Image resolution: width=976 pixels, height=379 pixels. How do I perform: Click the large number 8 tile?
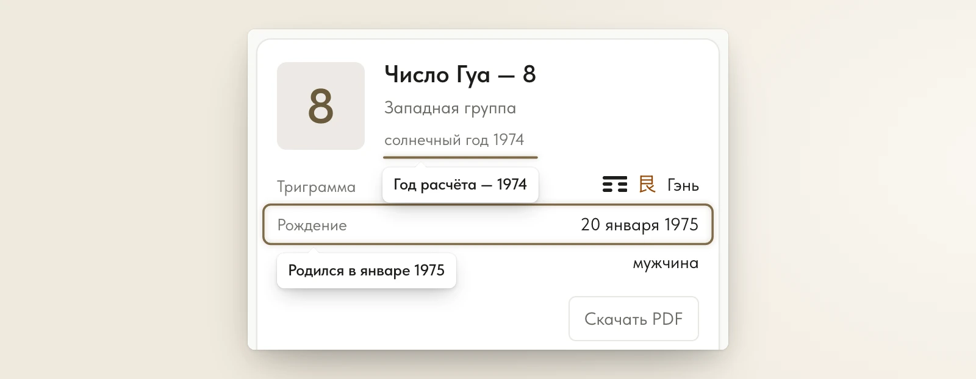click(x=321, y=106)
